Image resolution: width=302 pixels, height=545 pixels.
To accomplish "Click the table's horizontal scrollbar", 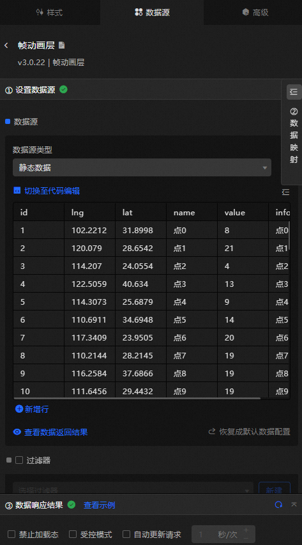I will [137, 398].
